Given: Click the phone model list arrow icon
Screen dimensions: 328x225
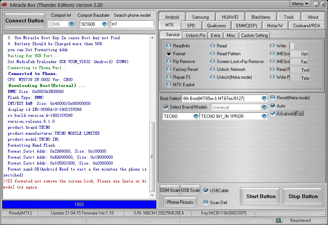Looking at the screenshot, I should coord(264,116).
